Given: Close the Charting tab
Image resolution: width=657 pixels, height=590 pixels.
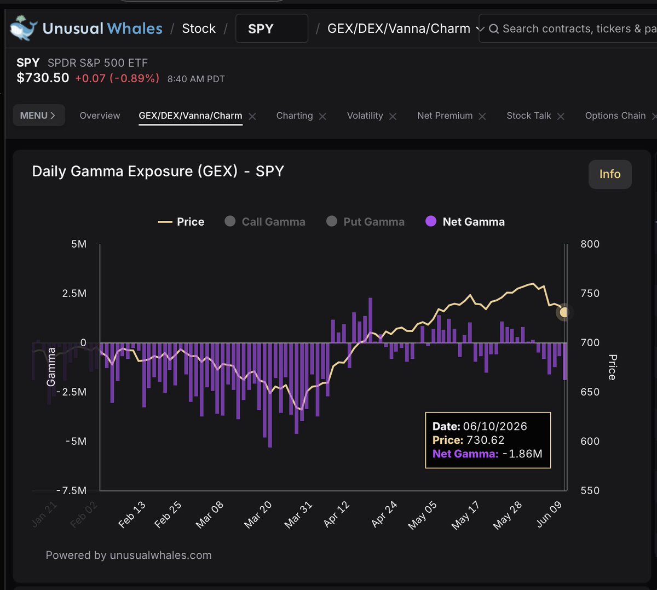Looking at the screenshot, I should coord(322,116).
